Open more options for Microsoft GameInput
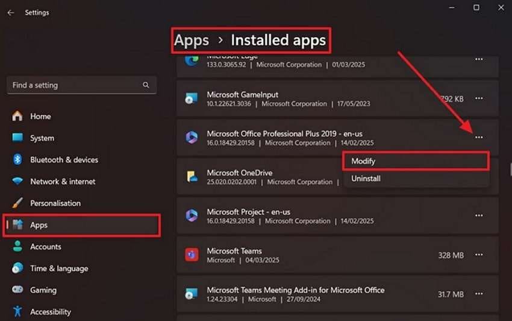512x321 pixels. (x=479, y=98)
